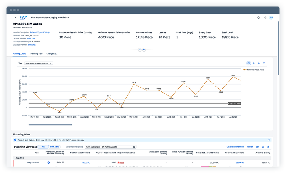Toggle the chart legend view button
The image size is (286, 173).
tap(248, 63)
